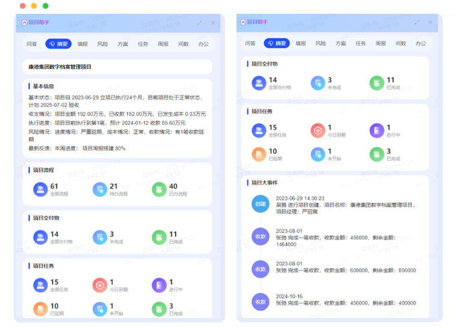Switch to 填报 tab in right panel

click(x=301, y=44)
